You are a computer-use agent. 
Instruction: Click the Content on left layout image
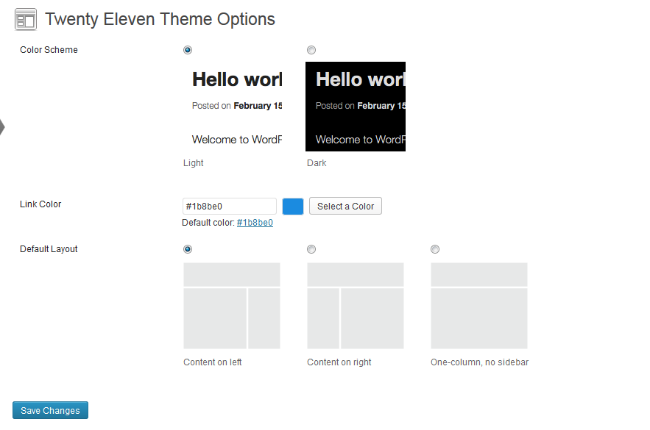tap(232, 305)
